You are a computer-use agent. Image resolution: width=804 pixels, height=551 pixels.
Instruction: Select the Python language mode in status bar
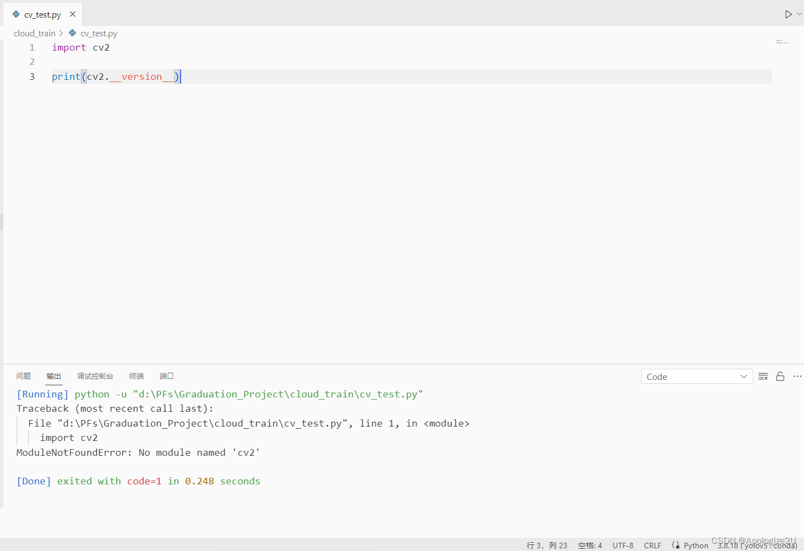click(x=696, y=545)
